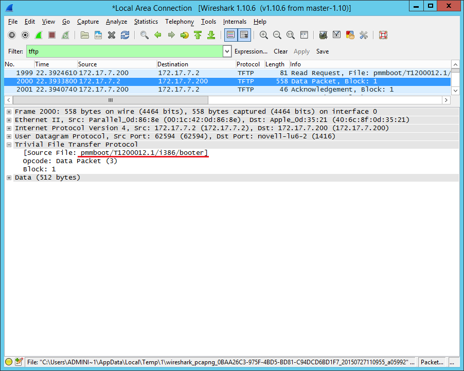The width and height of the screenshot is (464, 371).
Task: Stop the running capture with red square
Action: tap(52, 35)
